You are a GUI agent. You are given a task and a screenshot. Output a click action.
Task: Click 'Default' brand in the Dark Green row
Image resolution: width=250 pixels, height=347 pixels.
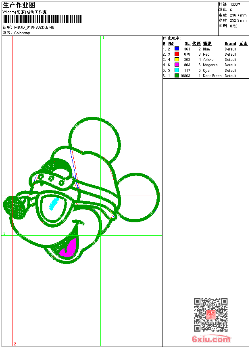230,76
